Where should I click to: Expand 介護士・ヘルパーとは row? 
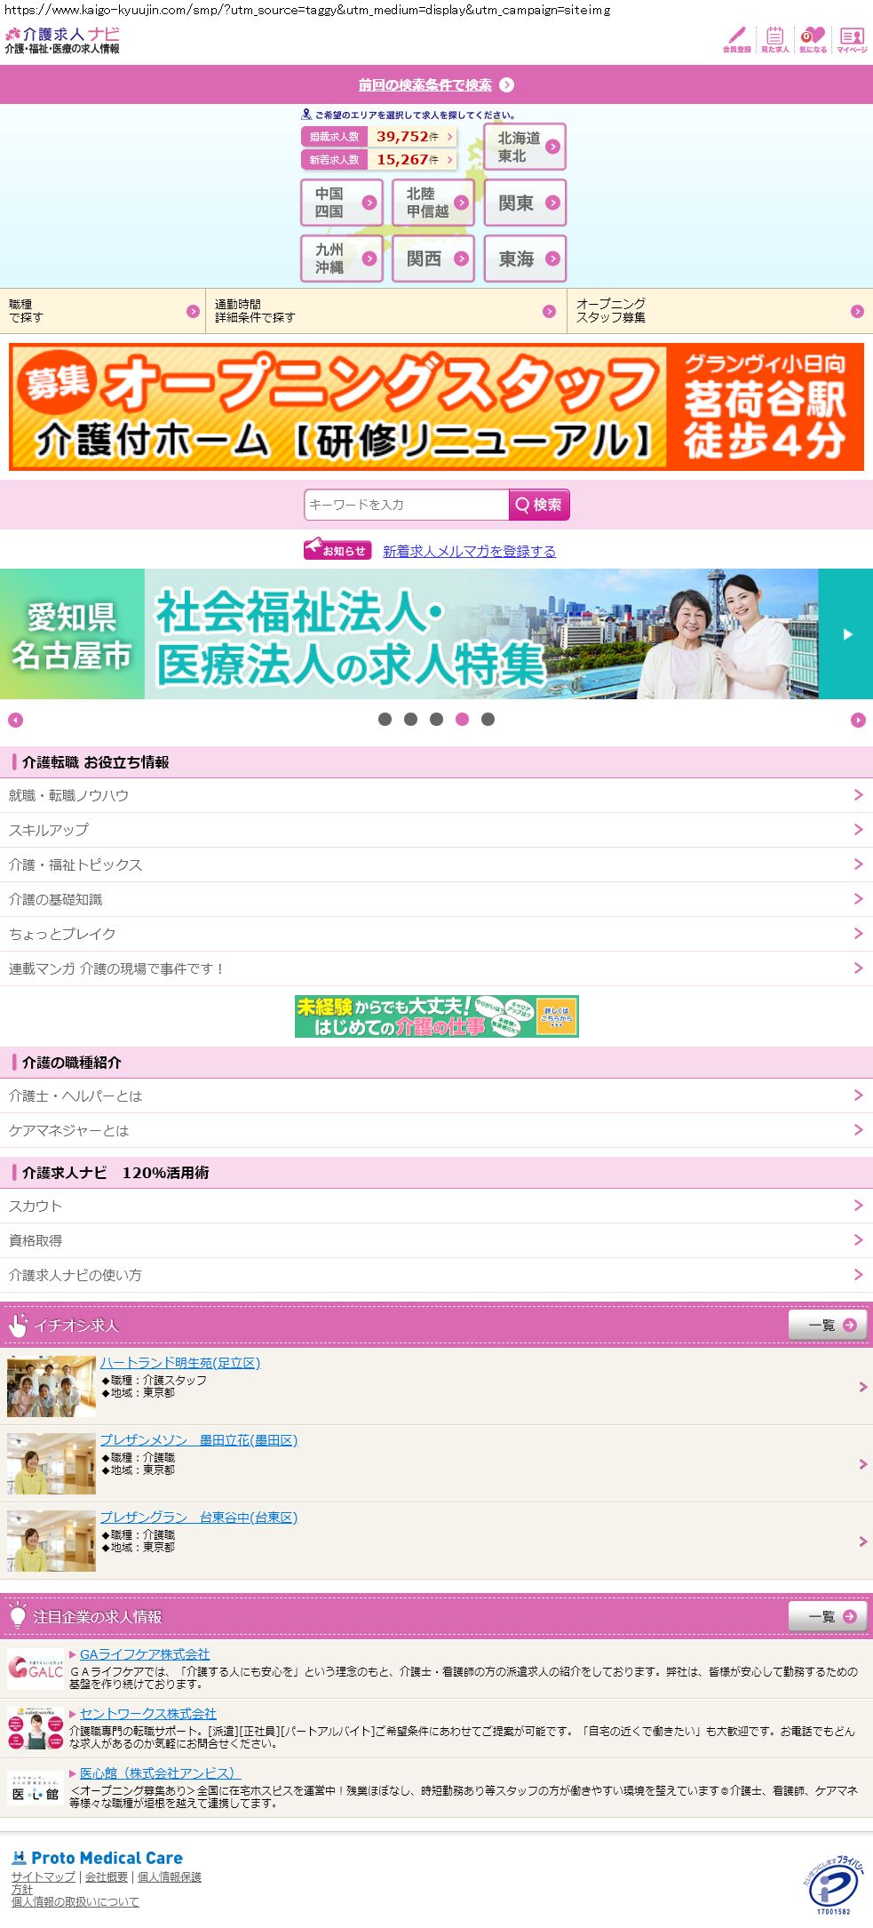point(436,1095)
